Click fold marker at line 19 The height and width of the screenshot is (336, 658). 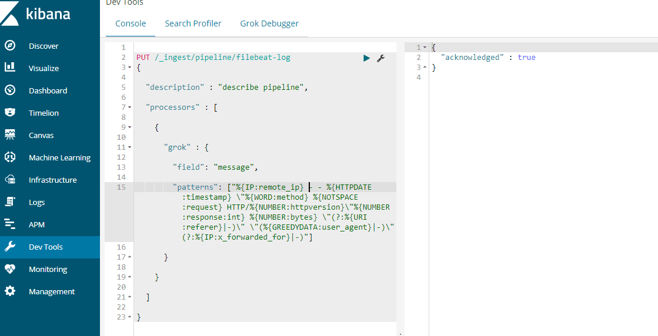[x=130, y=277]
